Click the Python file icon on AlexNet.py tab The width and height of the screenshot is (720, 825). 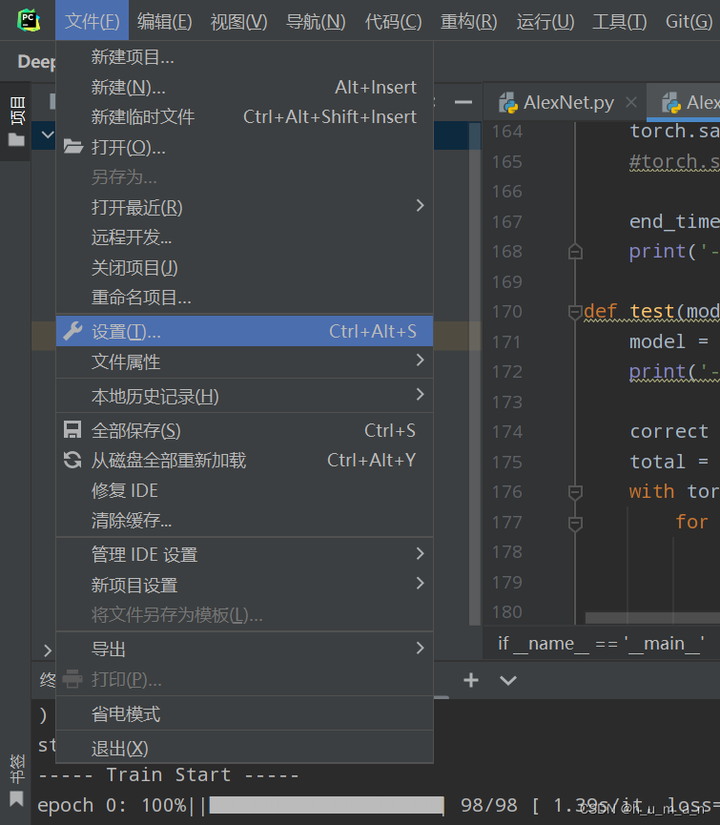(x=508, y=103)
